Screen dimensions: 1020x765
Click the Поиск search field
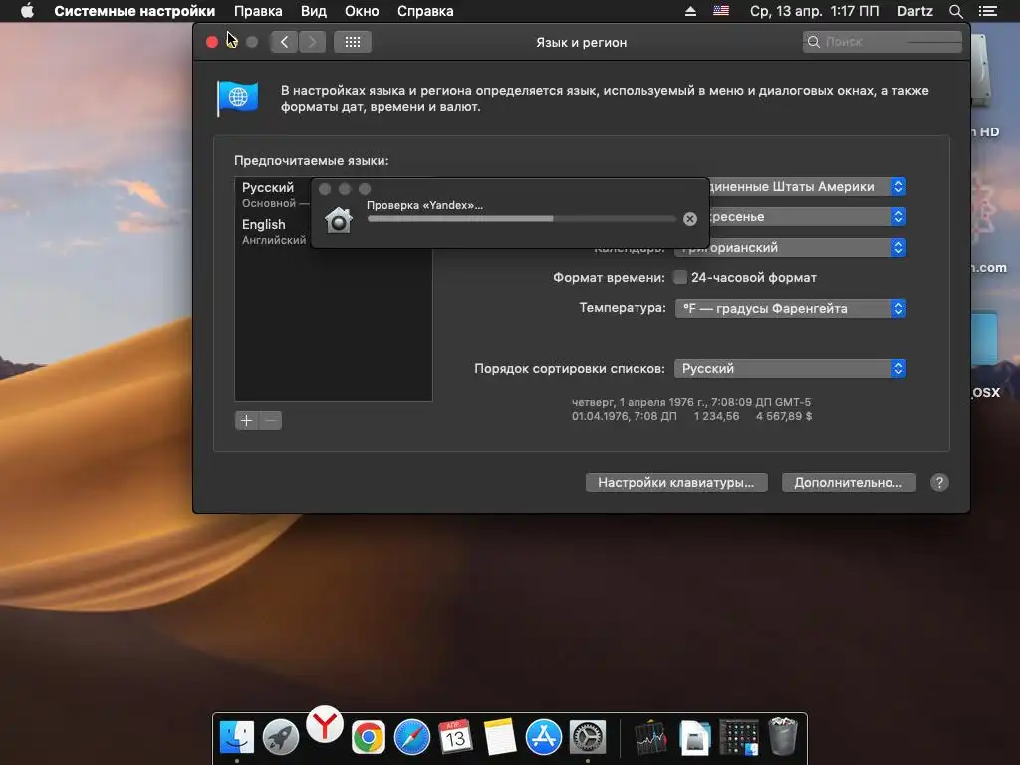point(883,42)
